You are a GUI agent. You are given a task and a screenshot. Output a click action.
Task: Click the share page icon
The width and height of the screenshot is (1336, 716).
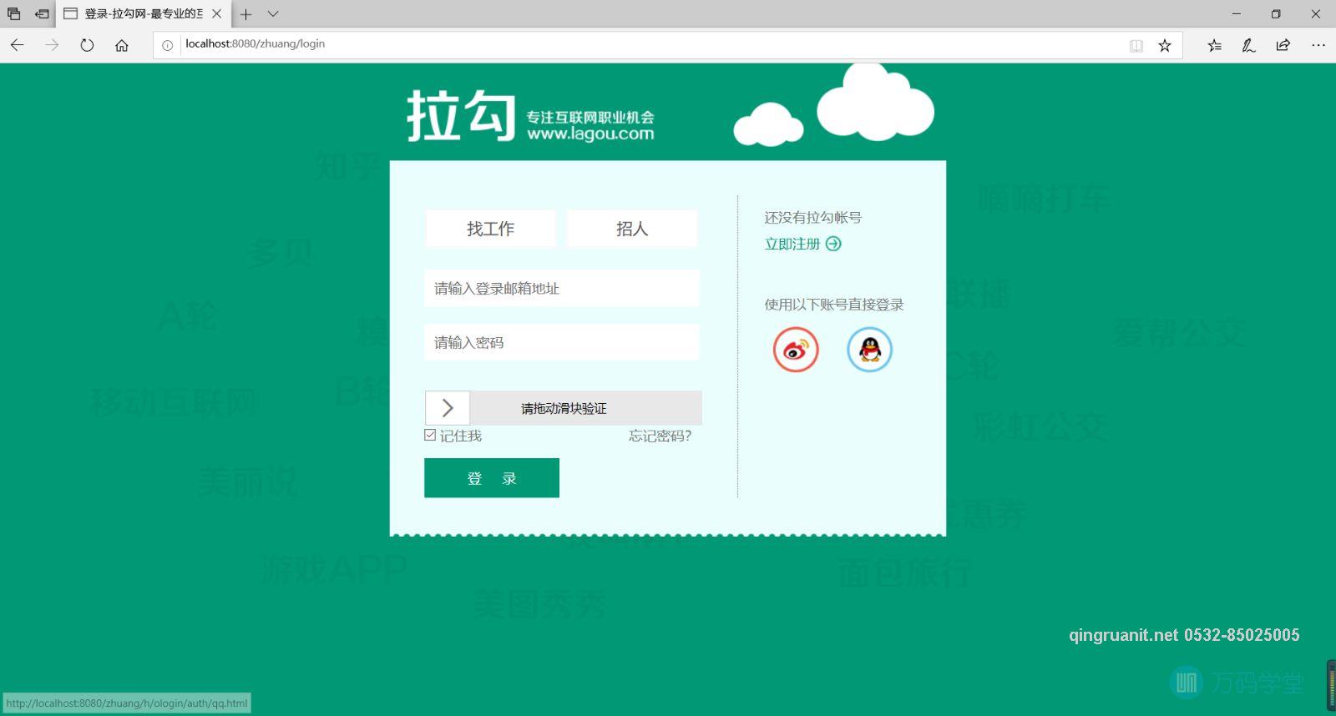[x=1283, y=45]
